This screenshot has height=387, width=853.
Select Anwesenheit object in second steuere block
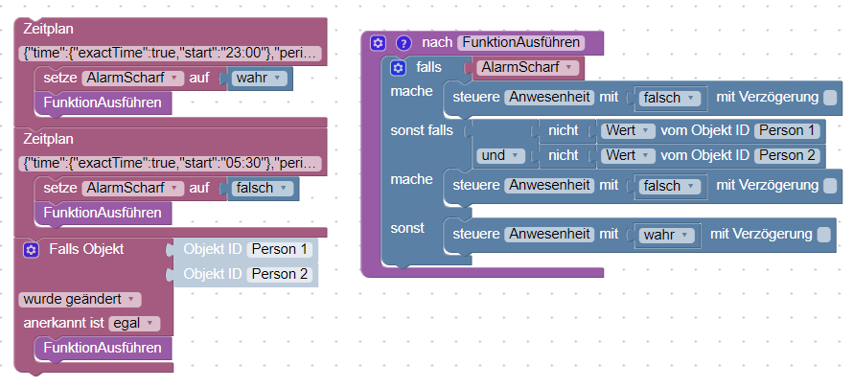[549, 185]
